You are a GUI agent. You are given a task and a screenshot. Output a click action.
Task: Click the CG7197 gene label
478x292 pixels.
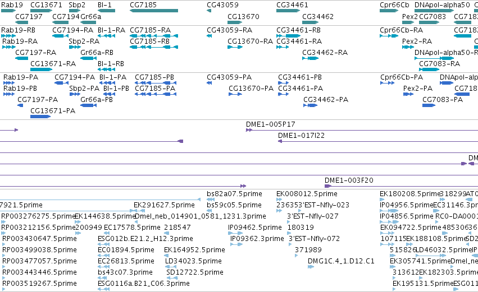point(29,16)
